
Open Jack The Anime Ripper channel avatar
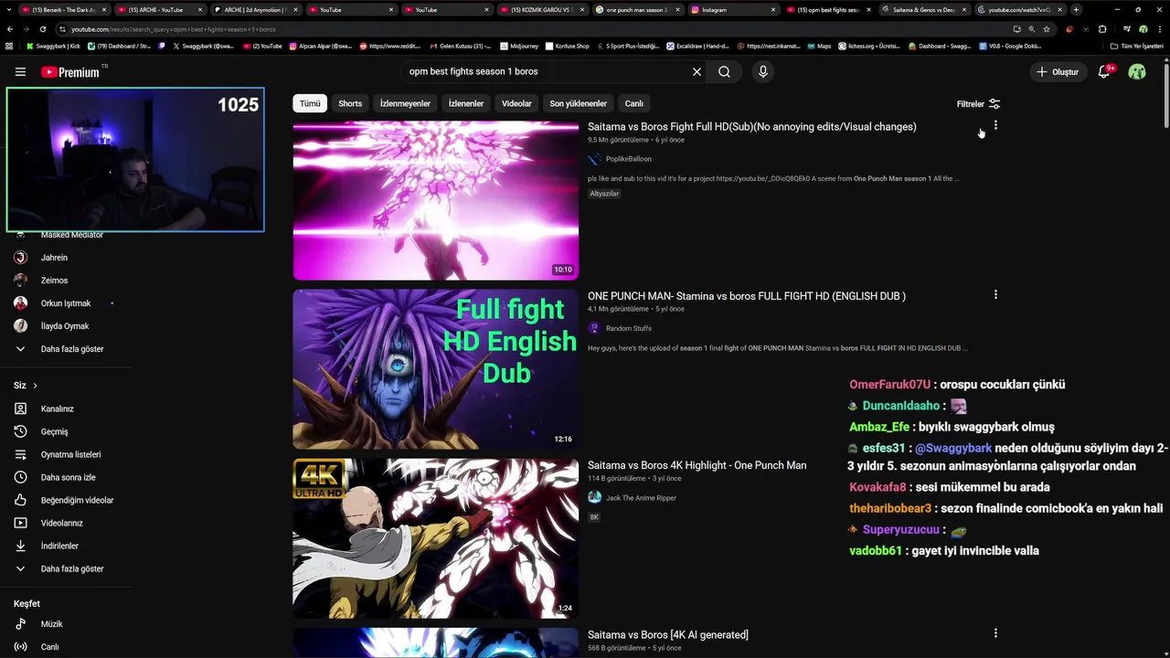594,497
